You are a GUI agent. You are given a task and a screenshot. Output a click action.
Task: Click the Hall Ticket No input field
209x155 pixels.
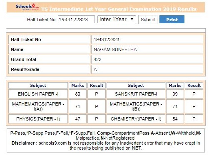point(76,20)
